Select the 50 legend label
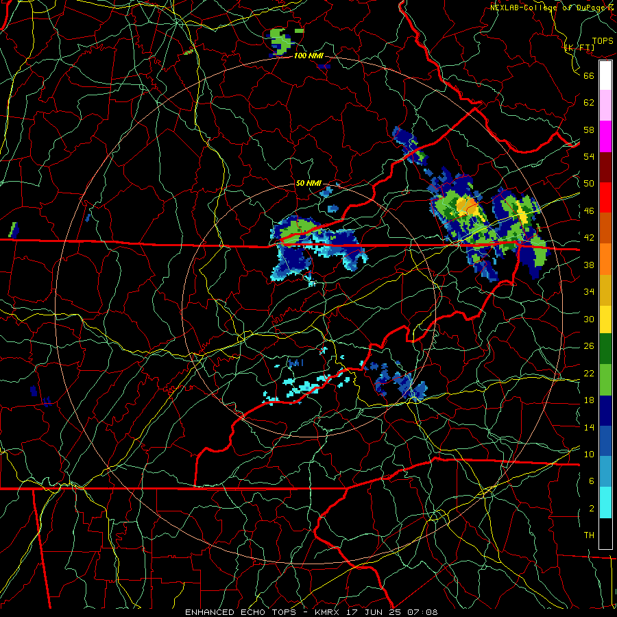Image resolution: width=617 pixels, height=617 pixels. coord(589,184)
